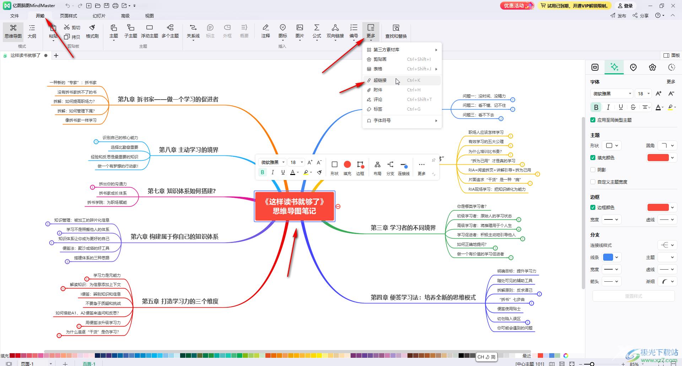
Task: Open the connector style (连接线样式) dropdown
Action: pyautogui.click(x=667, y=245)
